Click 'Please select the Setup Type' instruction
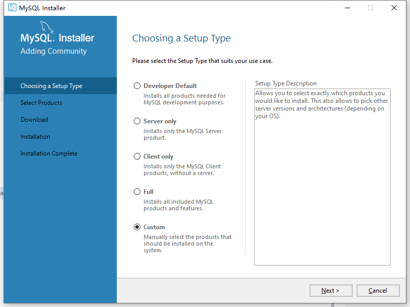The width and height of the screenshot is (410, 307). coord(202,61)
